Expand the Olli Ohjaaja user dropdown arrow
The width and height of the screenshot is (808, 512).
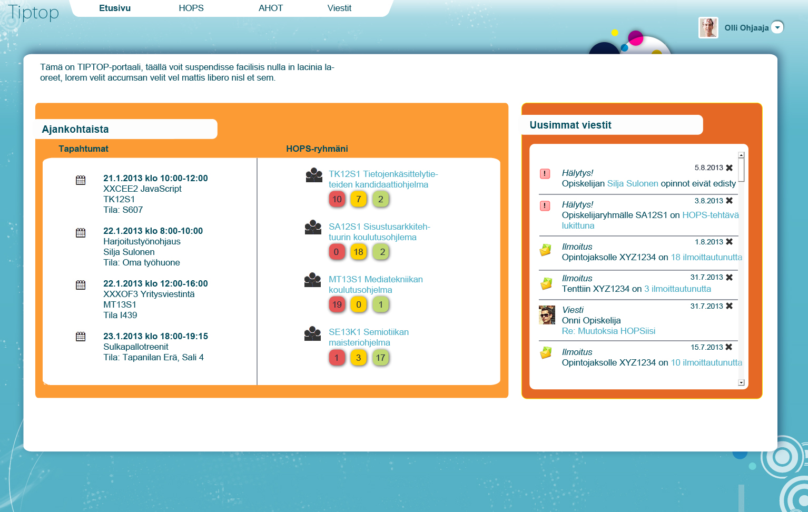(x=777, y=27)
